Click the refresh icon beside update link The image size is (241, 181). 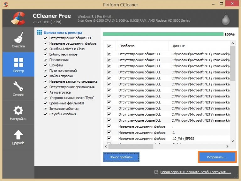[156, 172]
